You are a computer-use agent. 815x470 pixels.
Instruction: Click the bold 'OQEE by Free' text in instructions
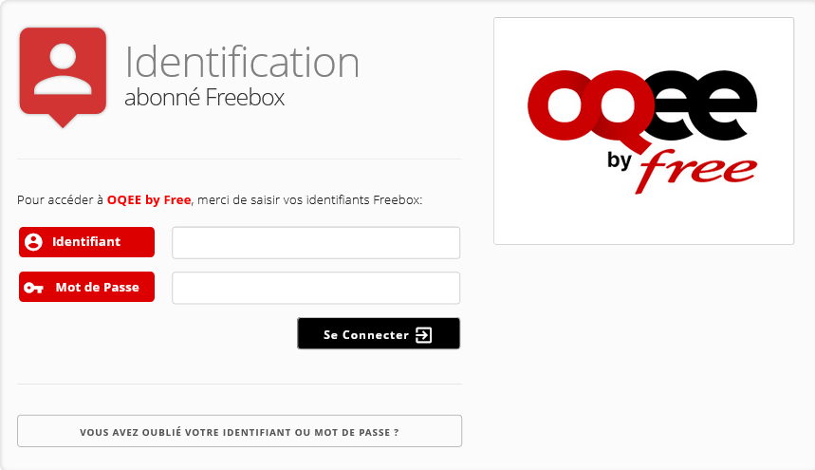pos(149,200)
